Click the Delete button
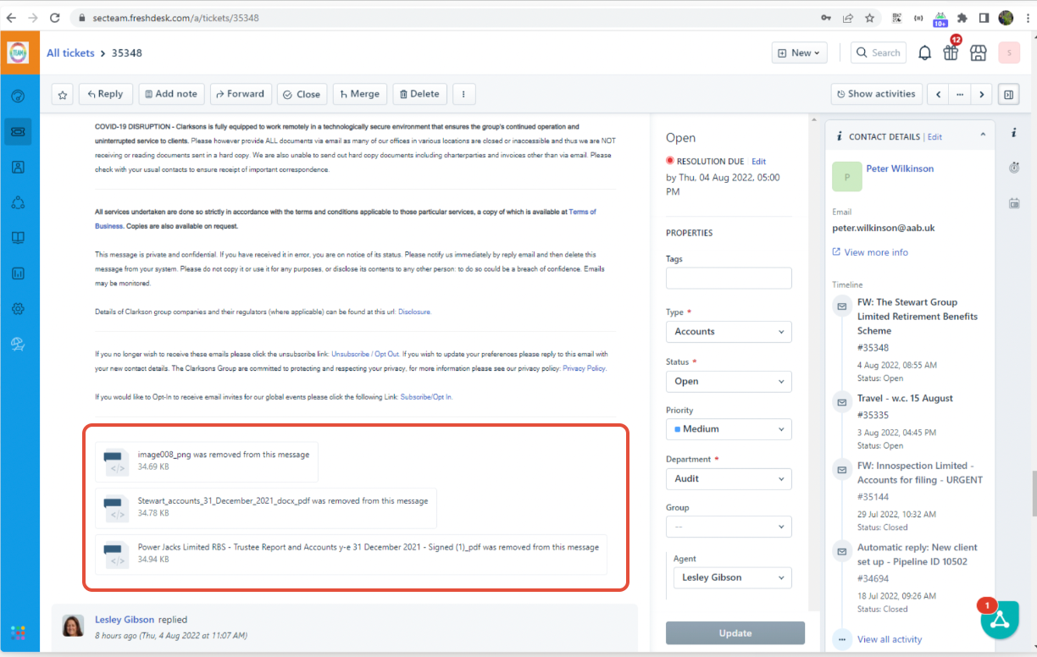 point(419,94)
